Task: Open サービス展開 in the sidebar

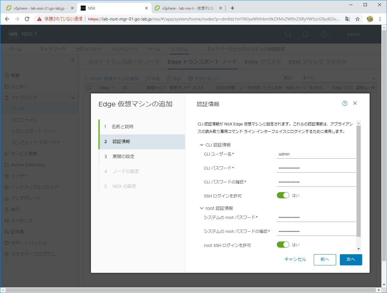Action: click(24, 154)
